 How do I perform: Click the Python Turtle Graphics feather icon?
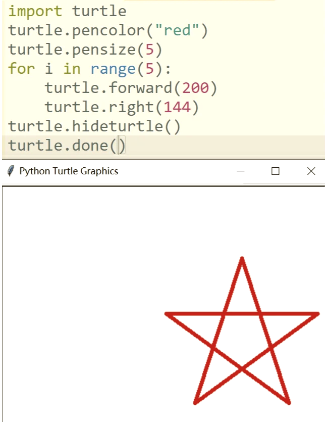(11, 171)
